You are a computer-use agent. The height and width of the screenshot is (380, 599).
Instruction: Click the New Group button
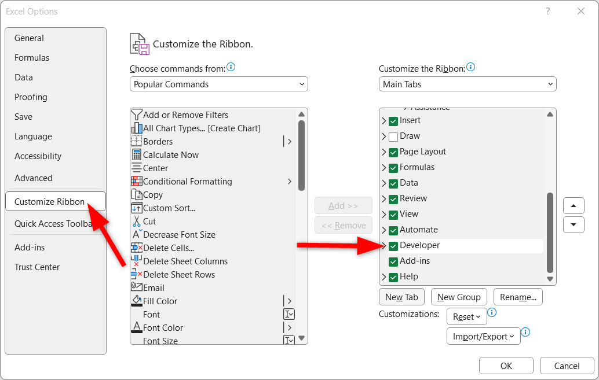tap(459, 297)
